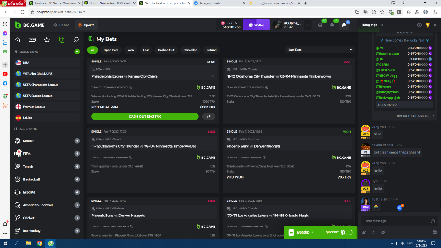This screenshot has width=441, height=248.
Task: Toggle the Quick Bet switch
Action: click(x=346, y=232)
